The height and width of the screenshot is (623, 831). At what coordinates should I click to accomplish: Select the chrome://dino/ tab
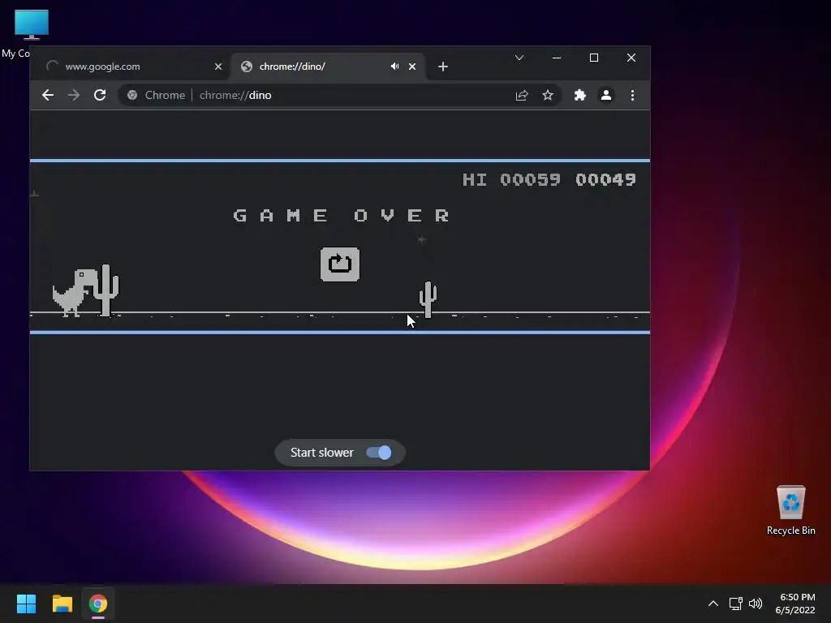click(x=328, y=67)
